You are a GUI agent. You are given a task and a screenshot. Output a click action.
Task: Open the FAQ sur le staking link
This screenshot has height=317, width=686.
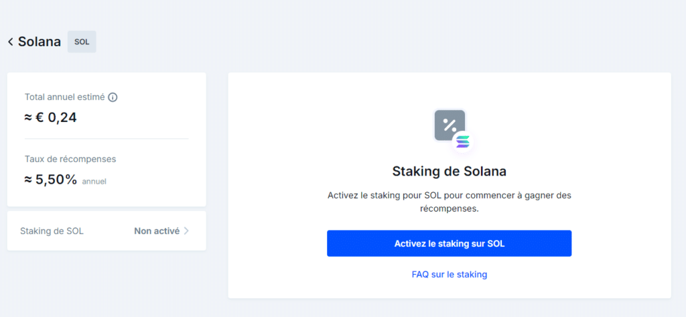point(450,275)
